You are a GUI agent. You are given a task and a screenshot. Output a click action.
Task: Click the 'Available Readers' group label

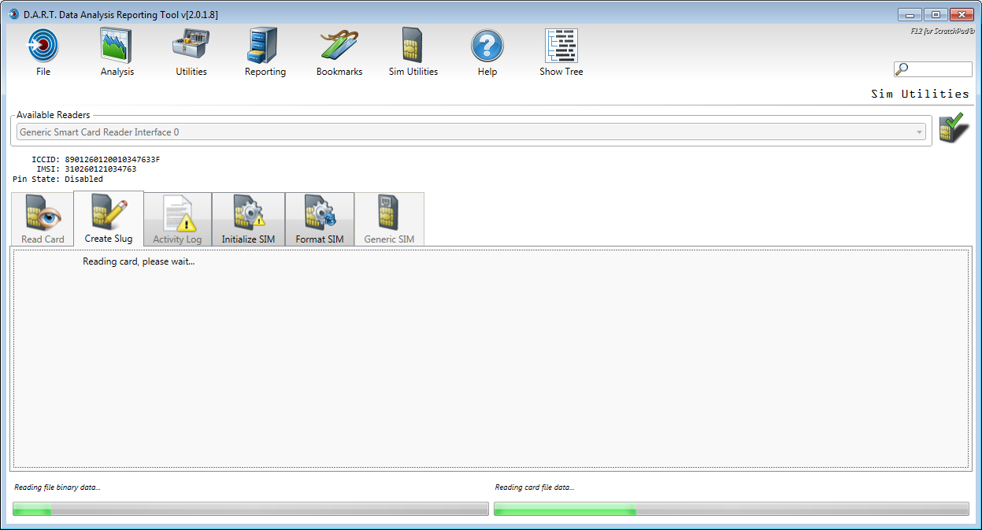point(54,115)
